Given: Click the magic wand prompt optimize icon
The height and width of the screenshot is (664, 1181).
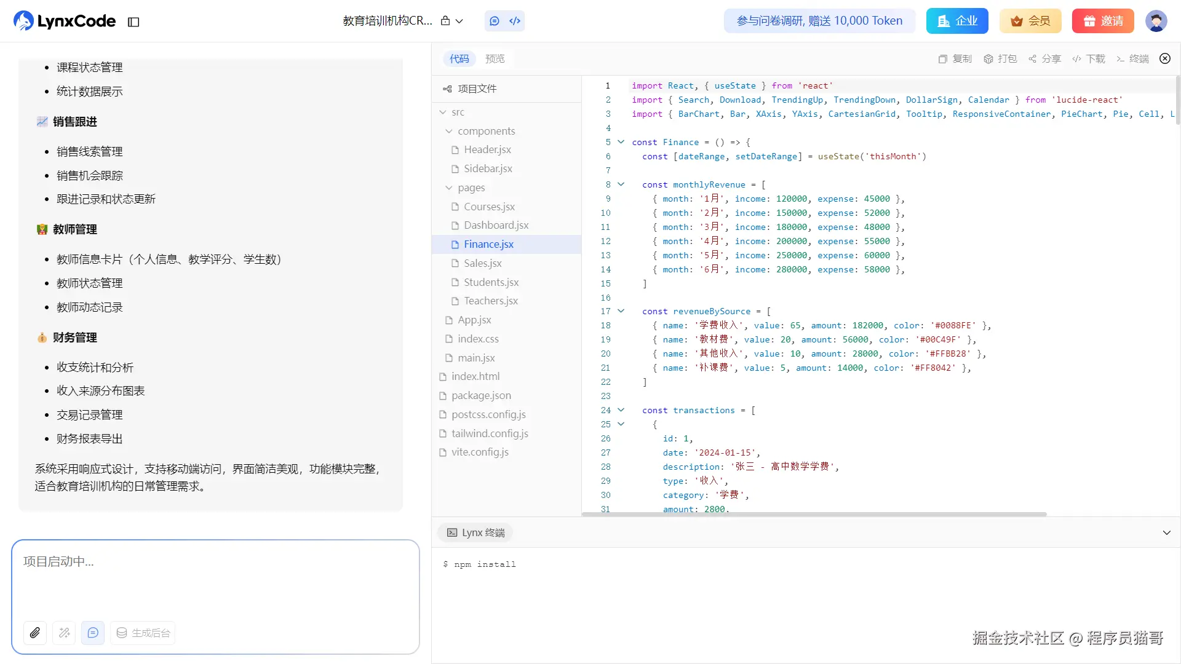Looking at the screenshot, I should (64, 633).
